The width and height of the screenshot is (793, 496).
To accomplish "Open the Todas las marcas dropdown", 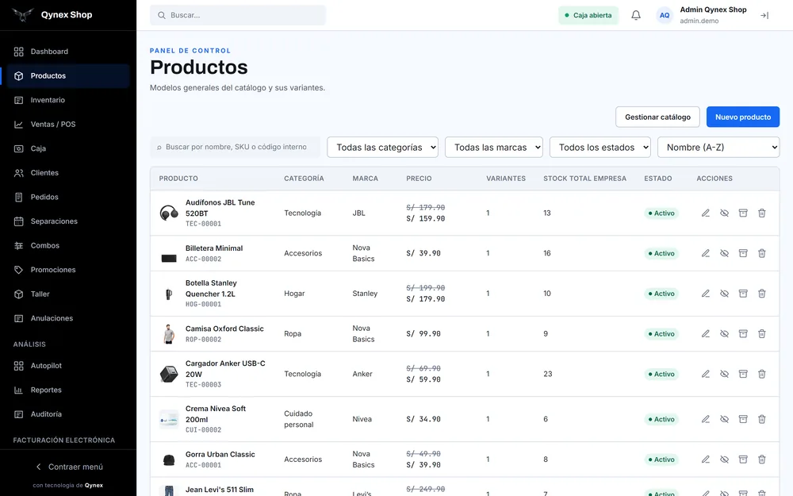I will [x=493, y=148].
